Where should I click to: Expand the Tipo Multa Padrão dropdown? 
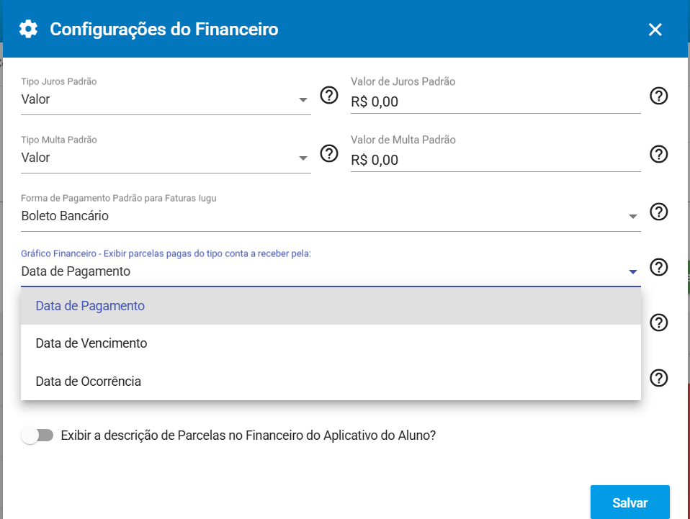303,158
